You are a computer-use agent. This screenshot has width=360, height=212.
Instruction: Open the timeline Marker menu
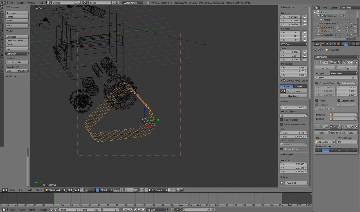pyautogui.click(x=22, y=210)
